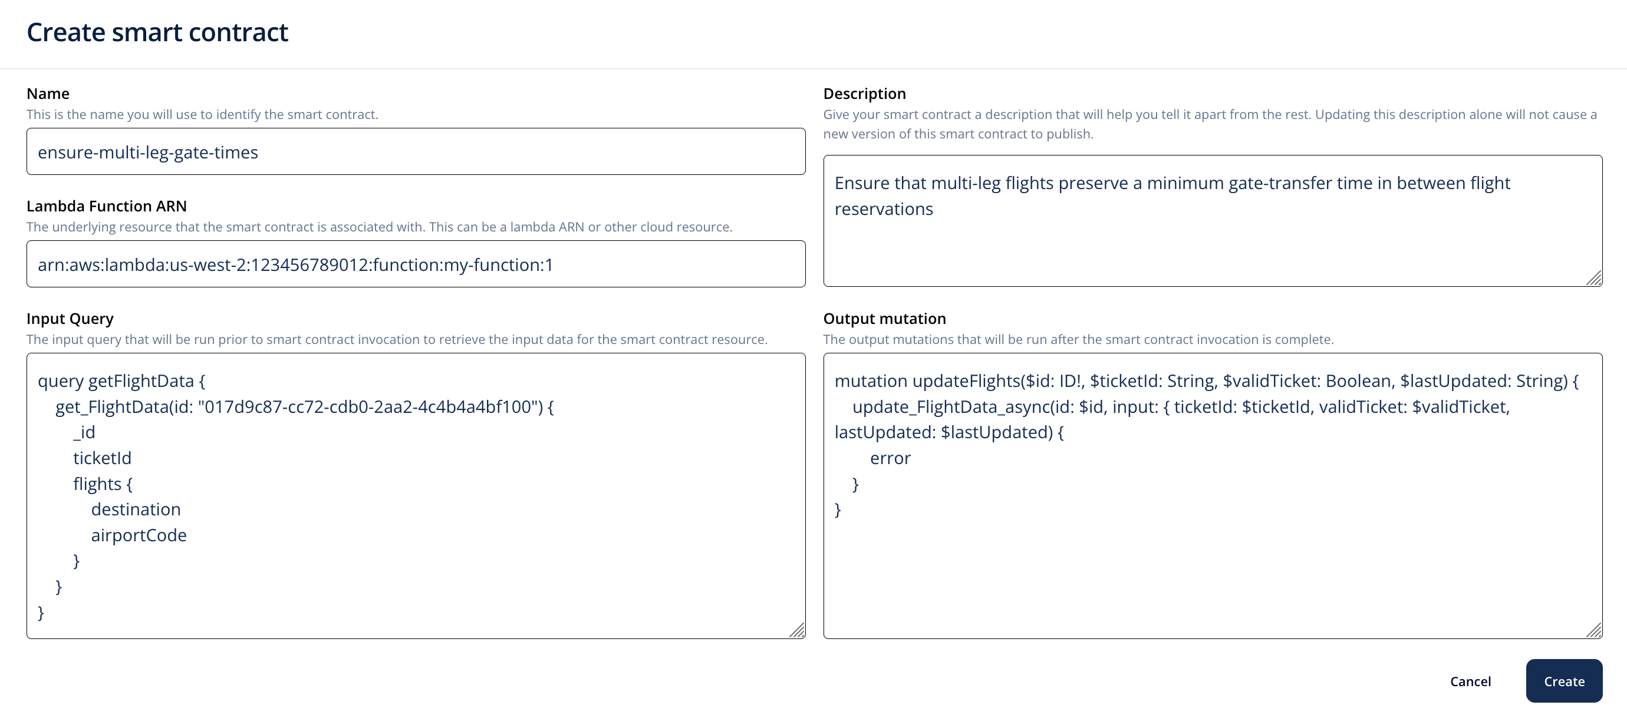The width and height of the screenshot is (1627, 715).
Task: Click the get_FlightData id line in query
Action: 304,406
